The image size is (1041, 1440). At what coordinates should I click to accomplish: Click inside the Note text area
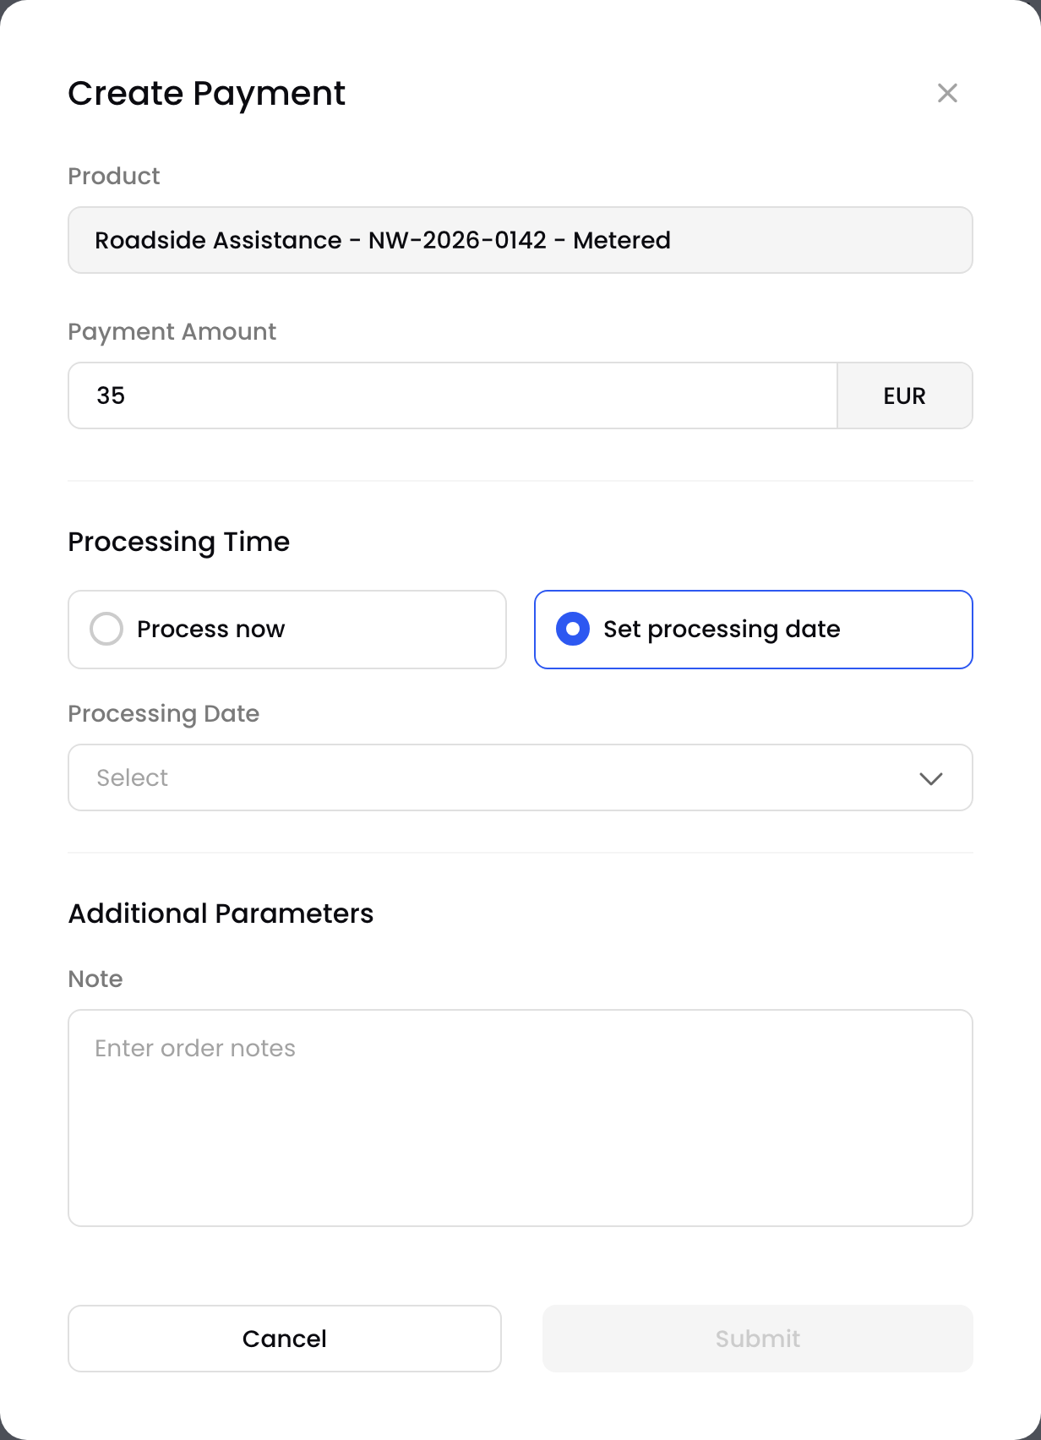[x=520, y=1118]
